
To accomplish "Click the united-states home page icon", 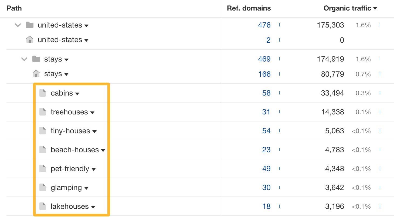I will (x=29, y=40).
